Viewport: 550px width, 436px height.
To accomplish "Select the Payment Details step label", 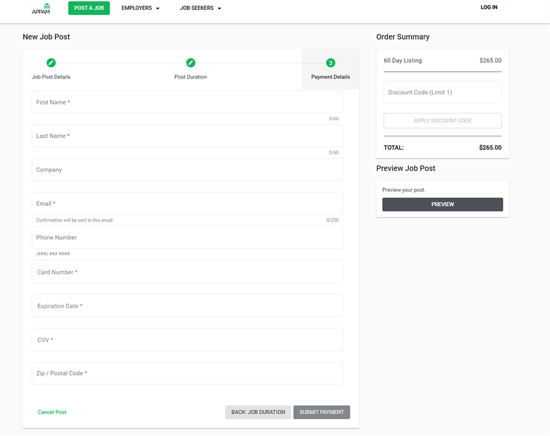I will [x=330, y=77].
